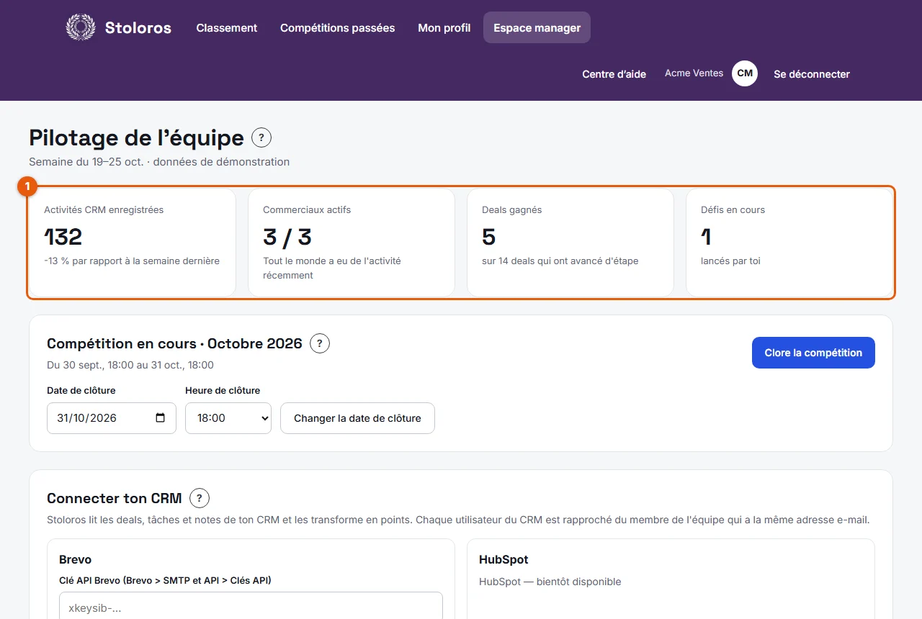This screenshot has height=619, width=922.
Task: Click the Semaine du 19–25 oct. subtitle
Action: coord(159,162)
